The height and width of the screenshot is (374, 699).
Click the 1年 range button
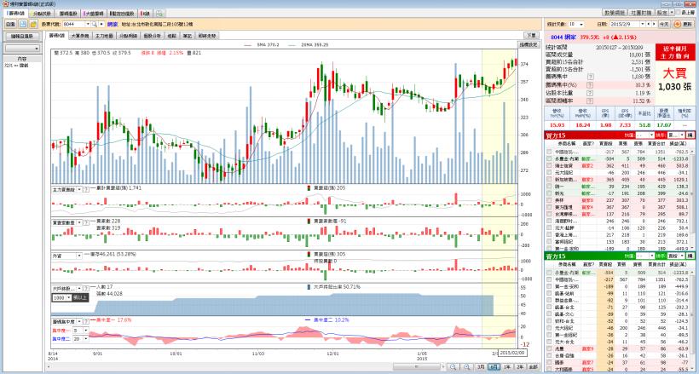click(x=505, y=366)
